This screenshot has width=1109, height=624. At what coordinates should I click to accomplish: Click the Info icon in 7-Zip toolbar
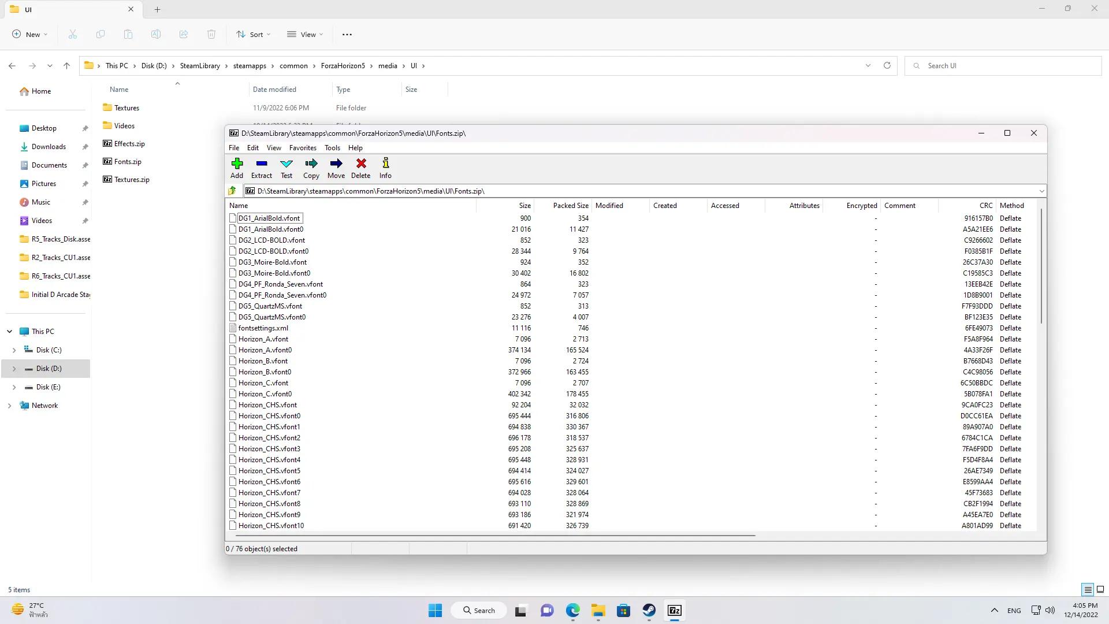(x=386, y=163)
